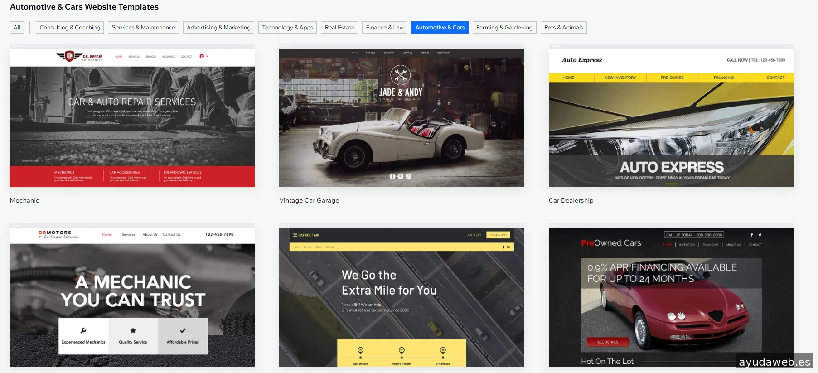The image size is (818, 373).
Task: Click the Twitter icon in PreOwned Cars header
Action: click(x=760, y=235)
